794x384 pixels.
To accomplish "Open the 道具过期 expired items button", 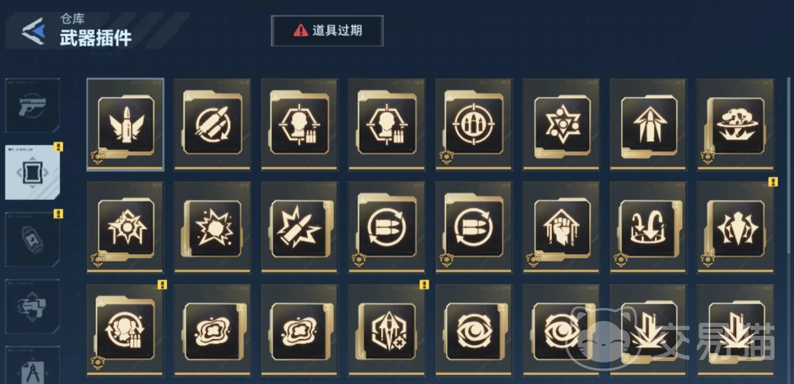I will point(327,31).
